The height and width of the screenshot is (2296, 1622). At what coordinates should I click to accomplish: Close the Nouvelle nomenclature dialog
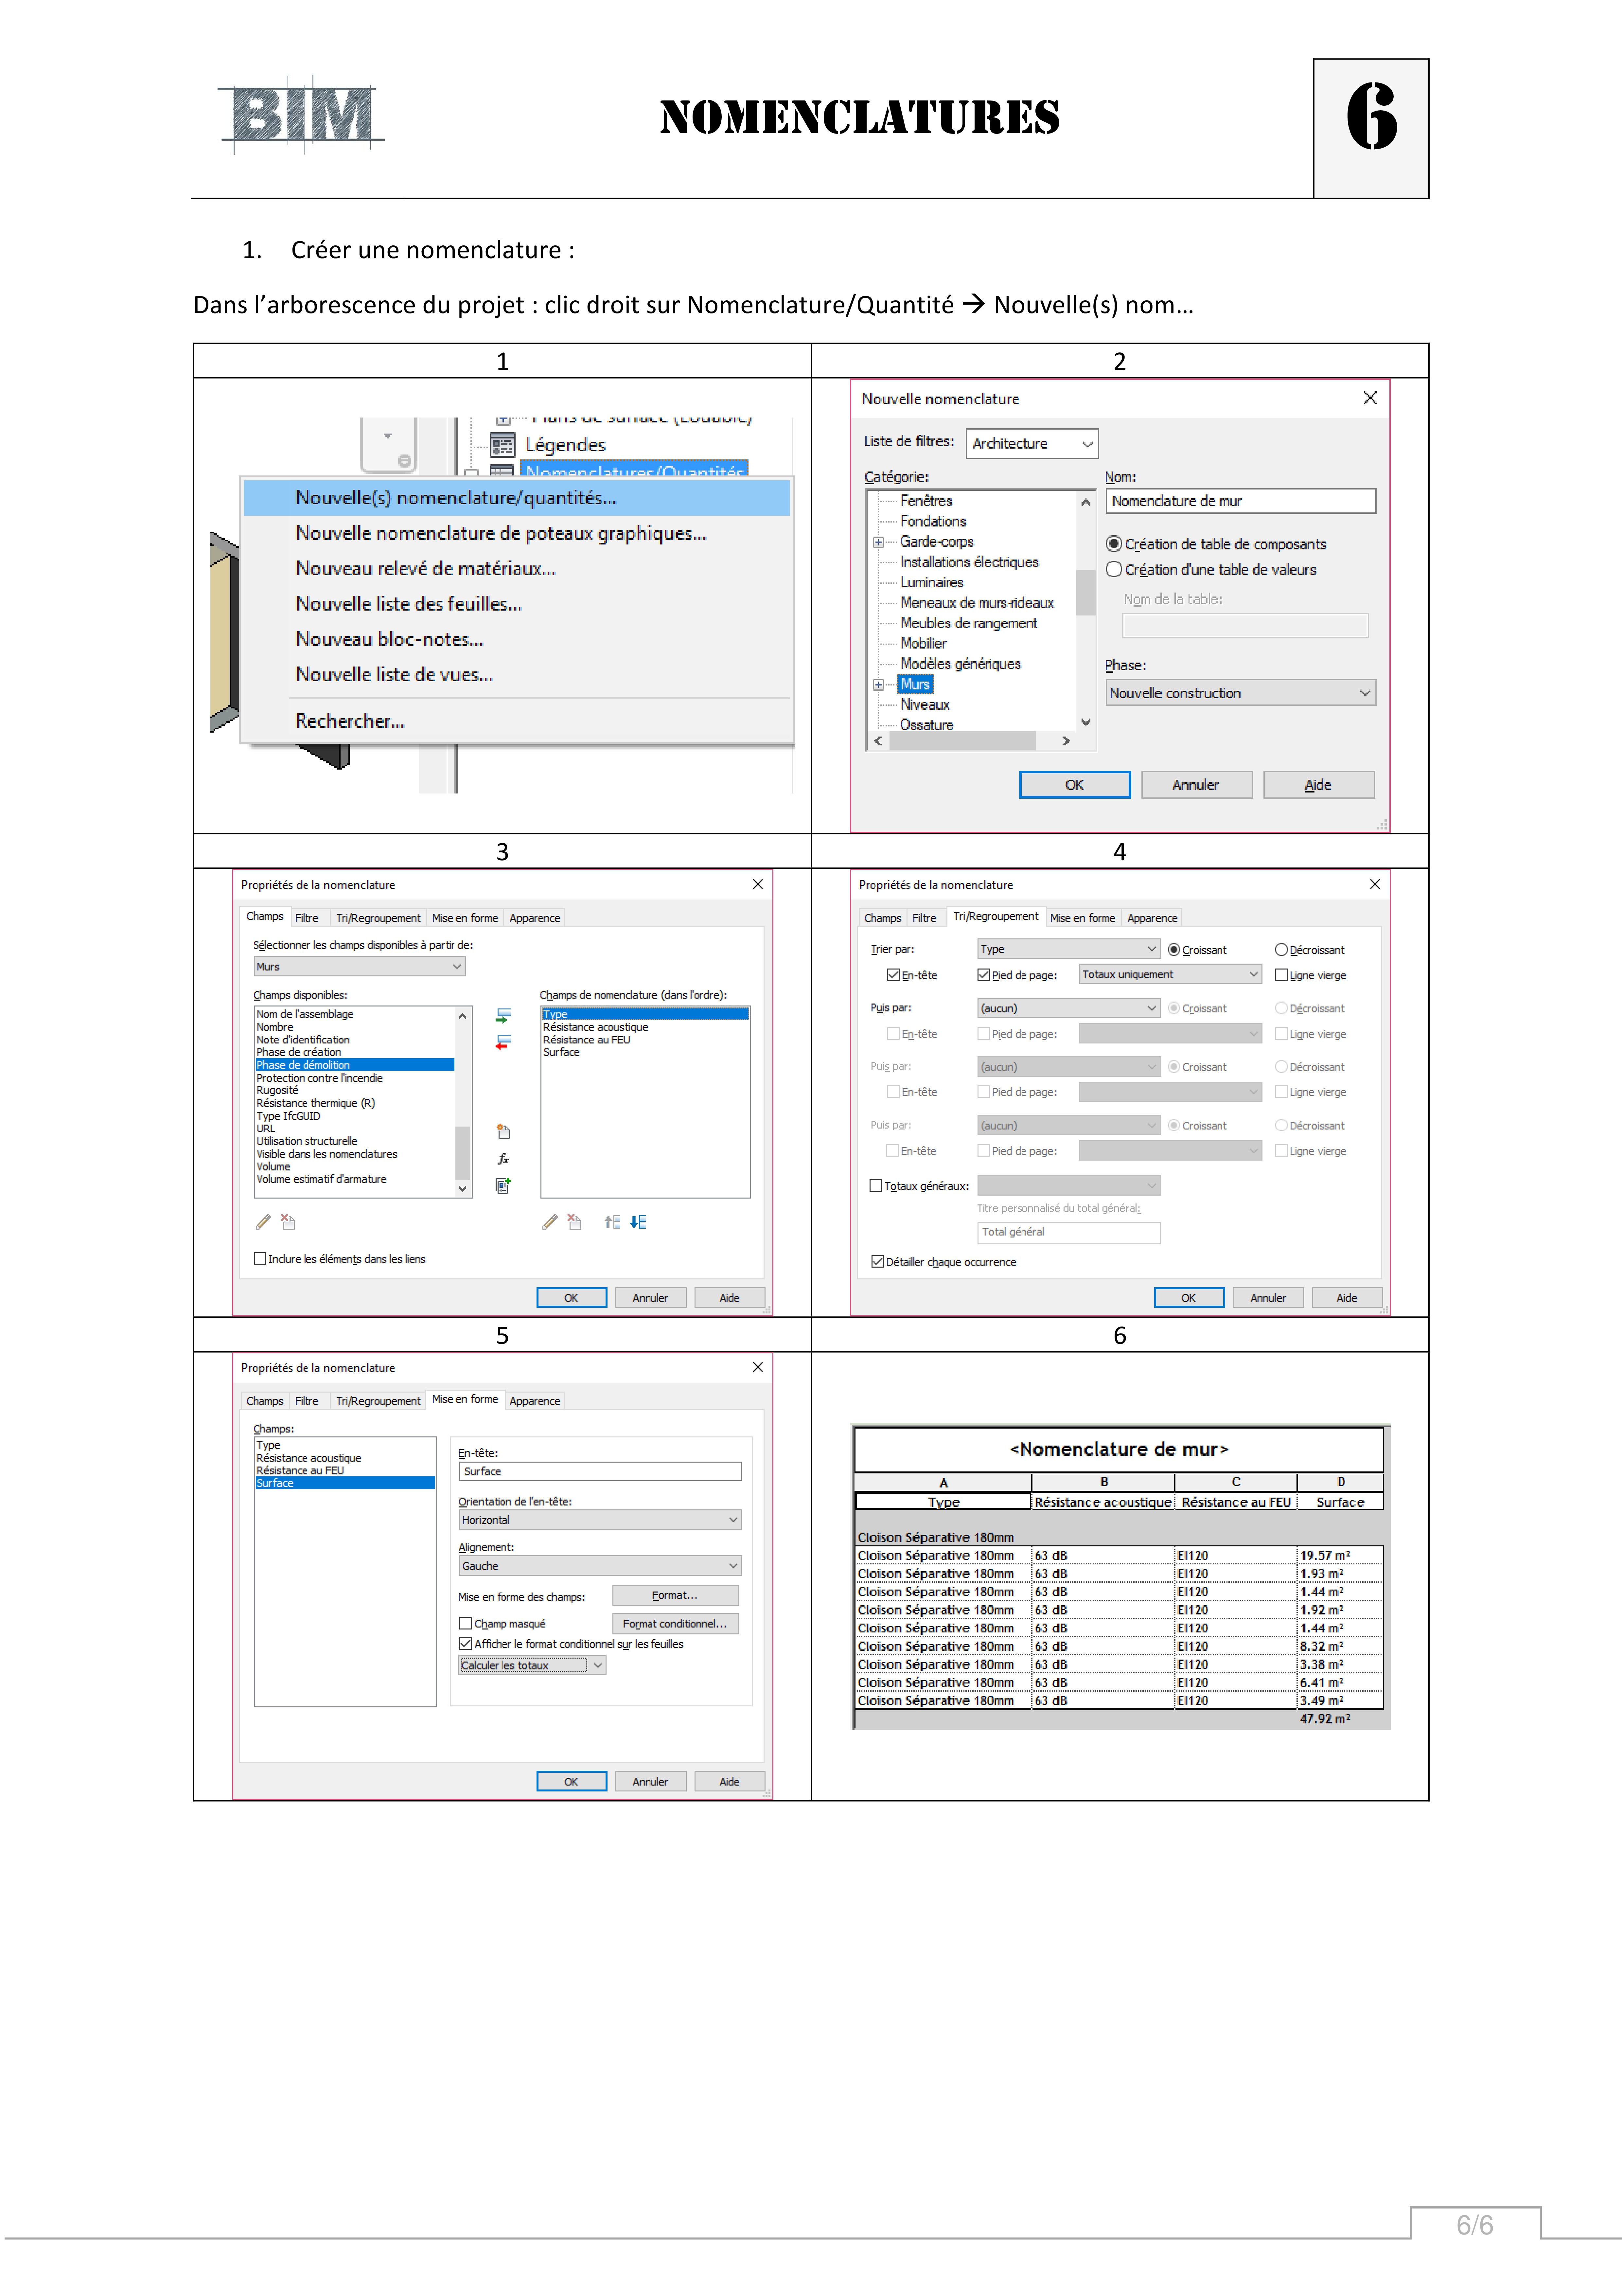pyautogui.click(x=1370, y=398)
